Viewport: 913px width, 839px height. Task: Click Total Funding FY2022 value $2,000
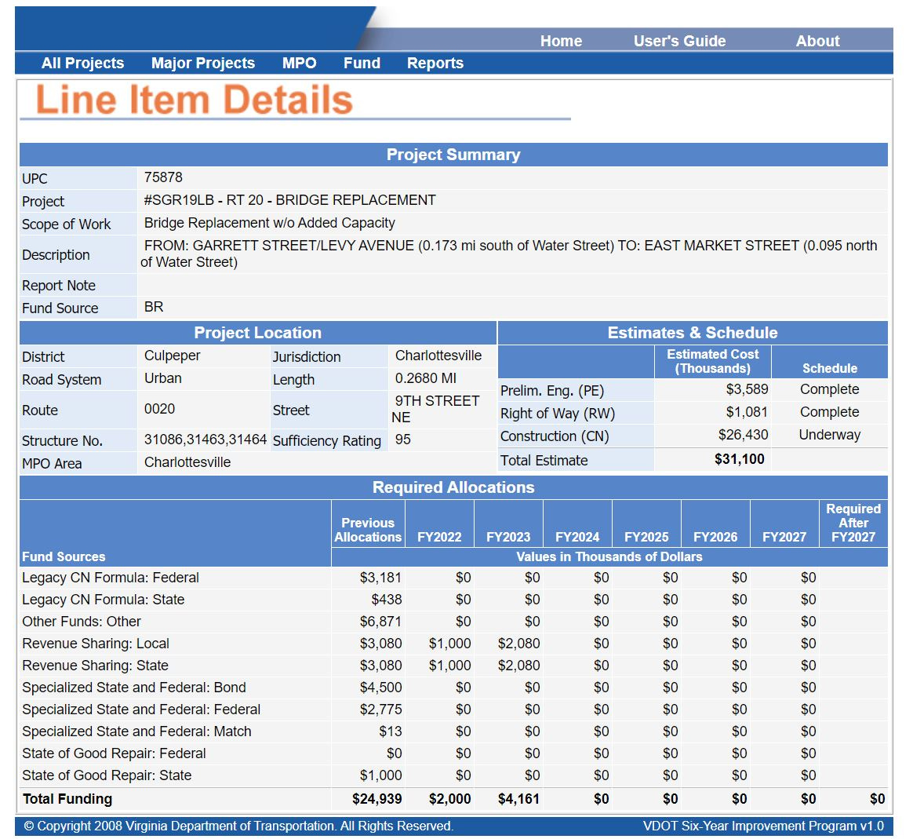pos(449,799)
